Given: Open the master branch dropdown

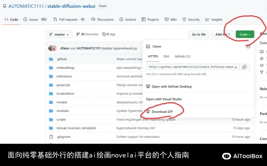Looking at the screenshot, I should (x=59, y=34).
